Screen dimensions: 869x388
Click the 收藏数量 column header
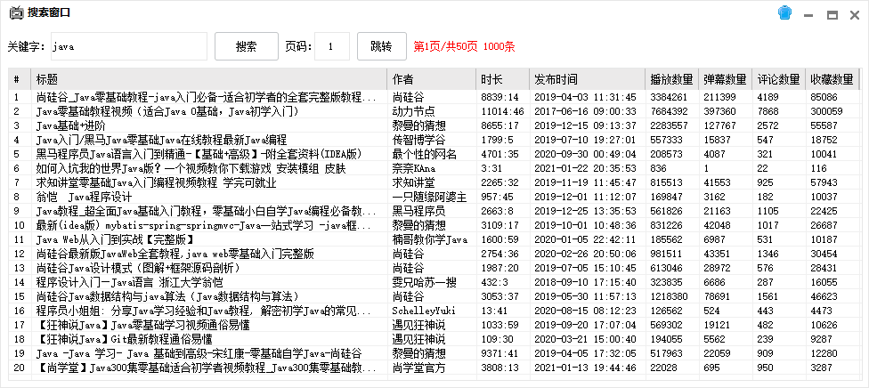[832, 78]
